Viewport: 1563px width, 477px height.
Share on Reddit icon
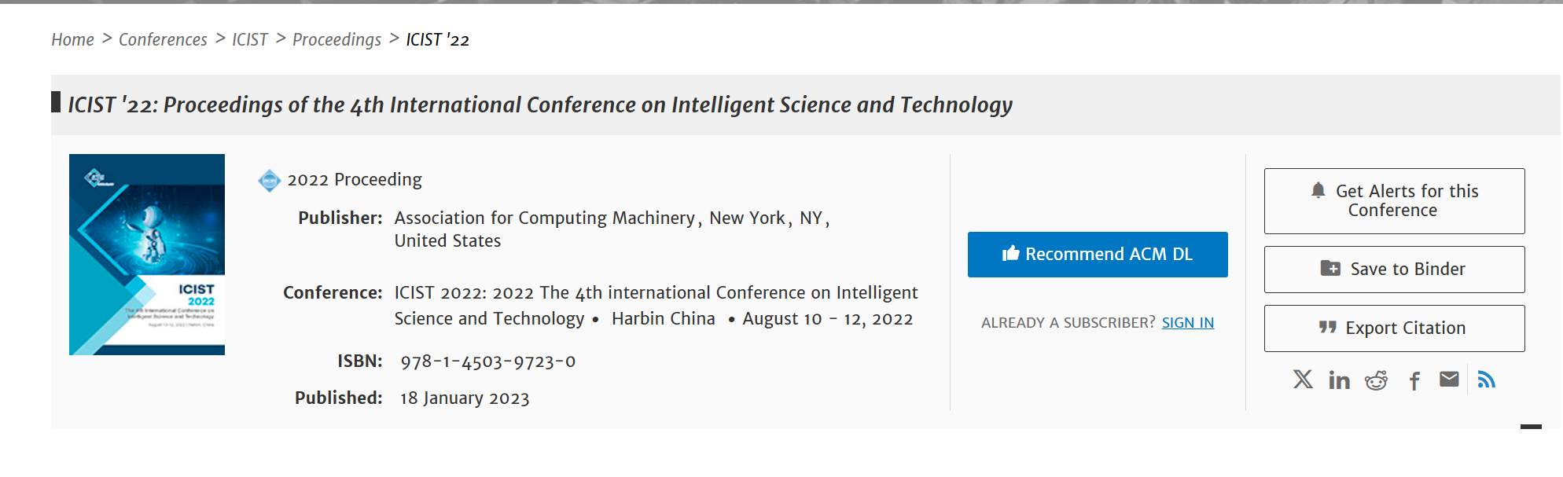(1376, 380)
